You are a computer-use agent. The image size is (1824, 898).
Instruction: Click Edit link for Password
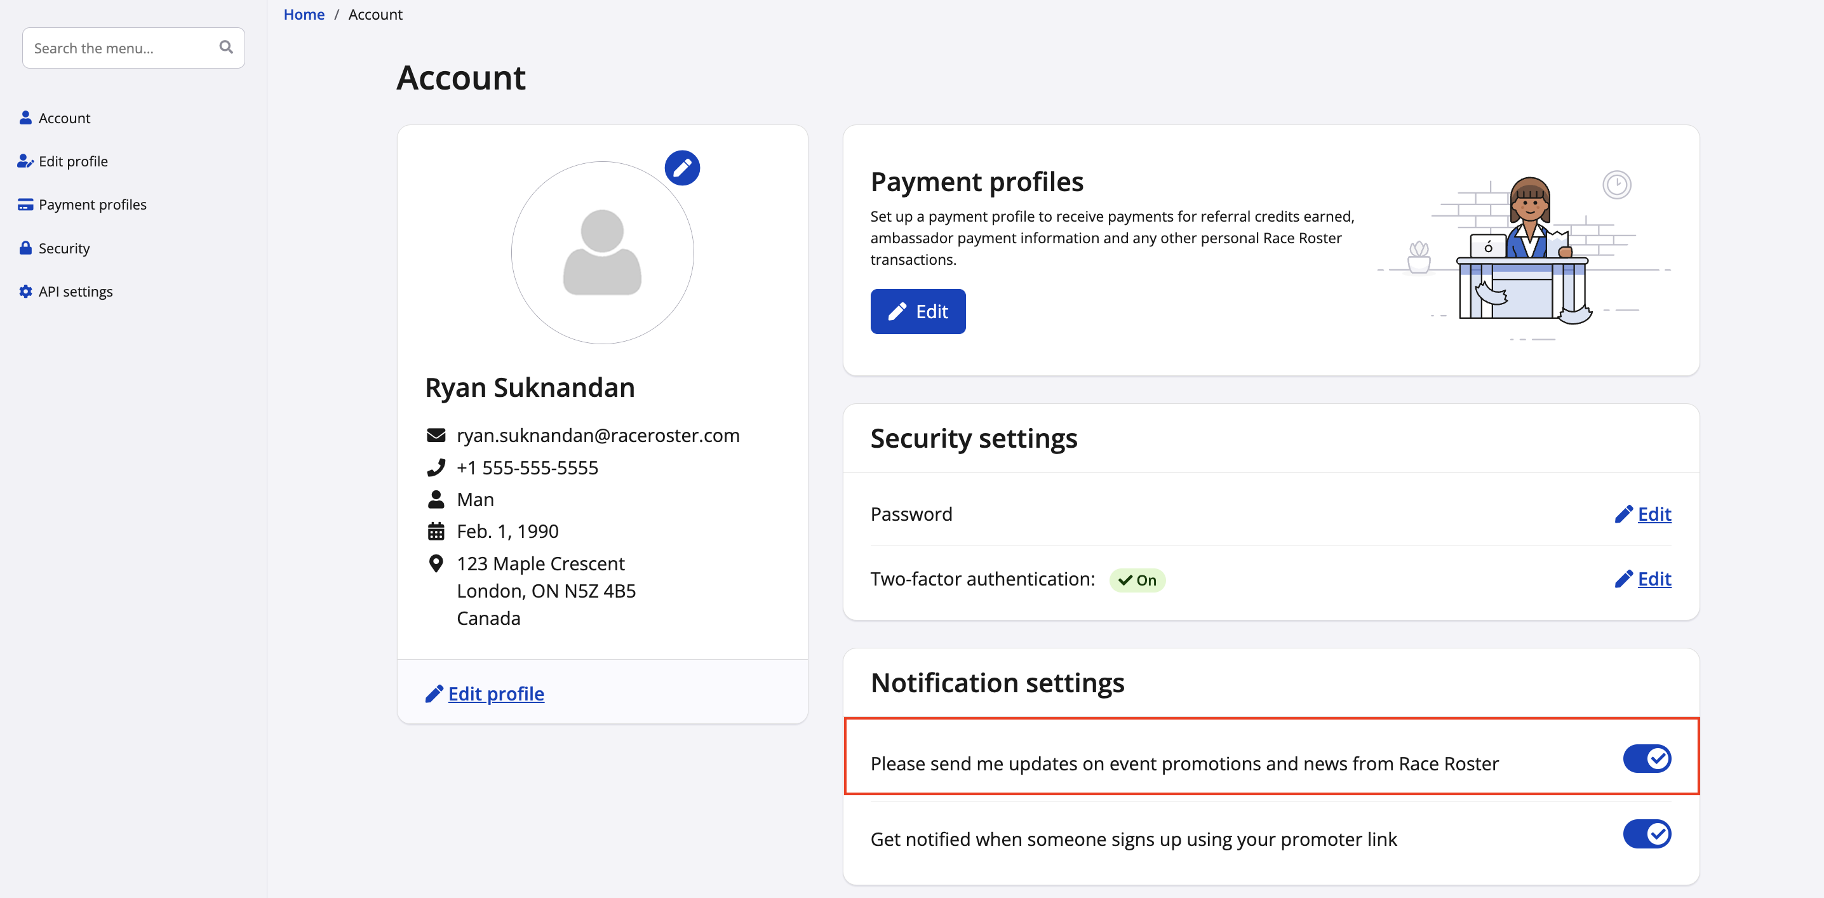(1653, 514)
